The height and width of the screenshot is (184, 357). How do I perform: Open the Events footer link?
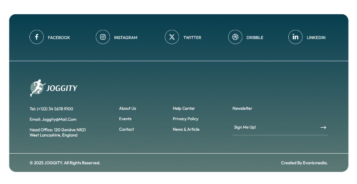coord(125,119)
